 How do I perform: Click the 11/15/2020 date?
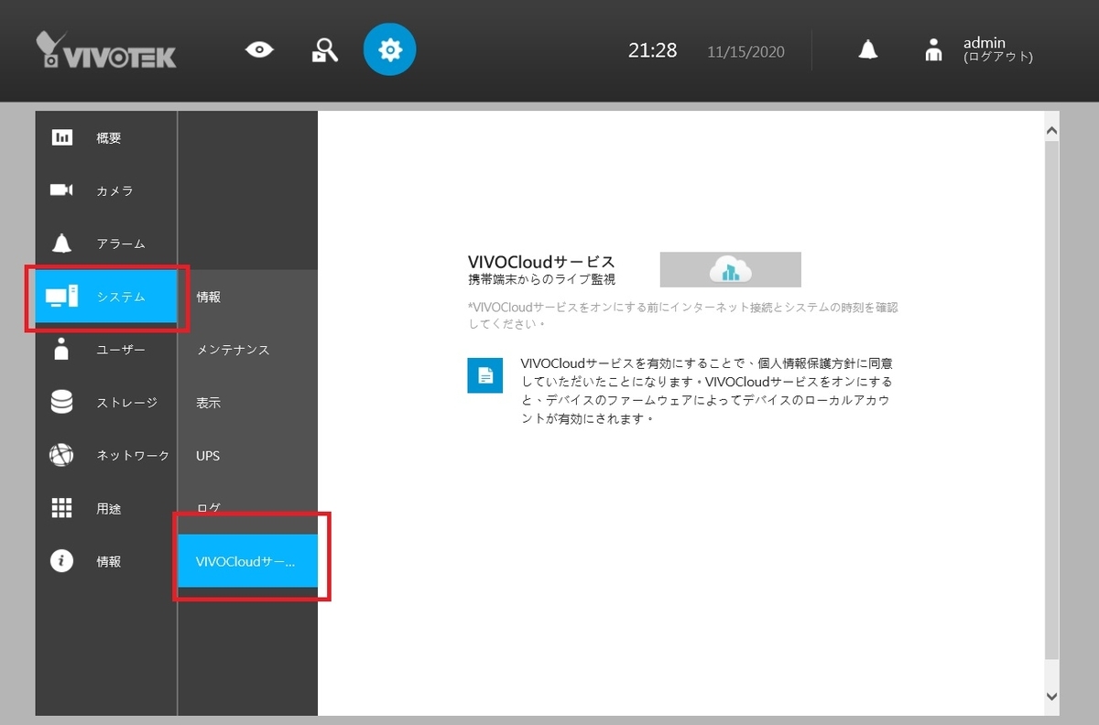pos(745,51)
